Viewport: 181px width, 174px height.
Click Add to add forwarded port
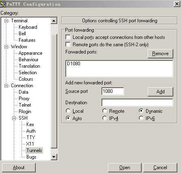coord(160,92)
